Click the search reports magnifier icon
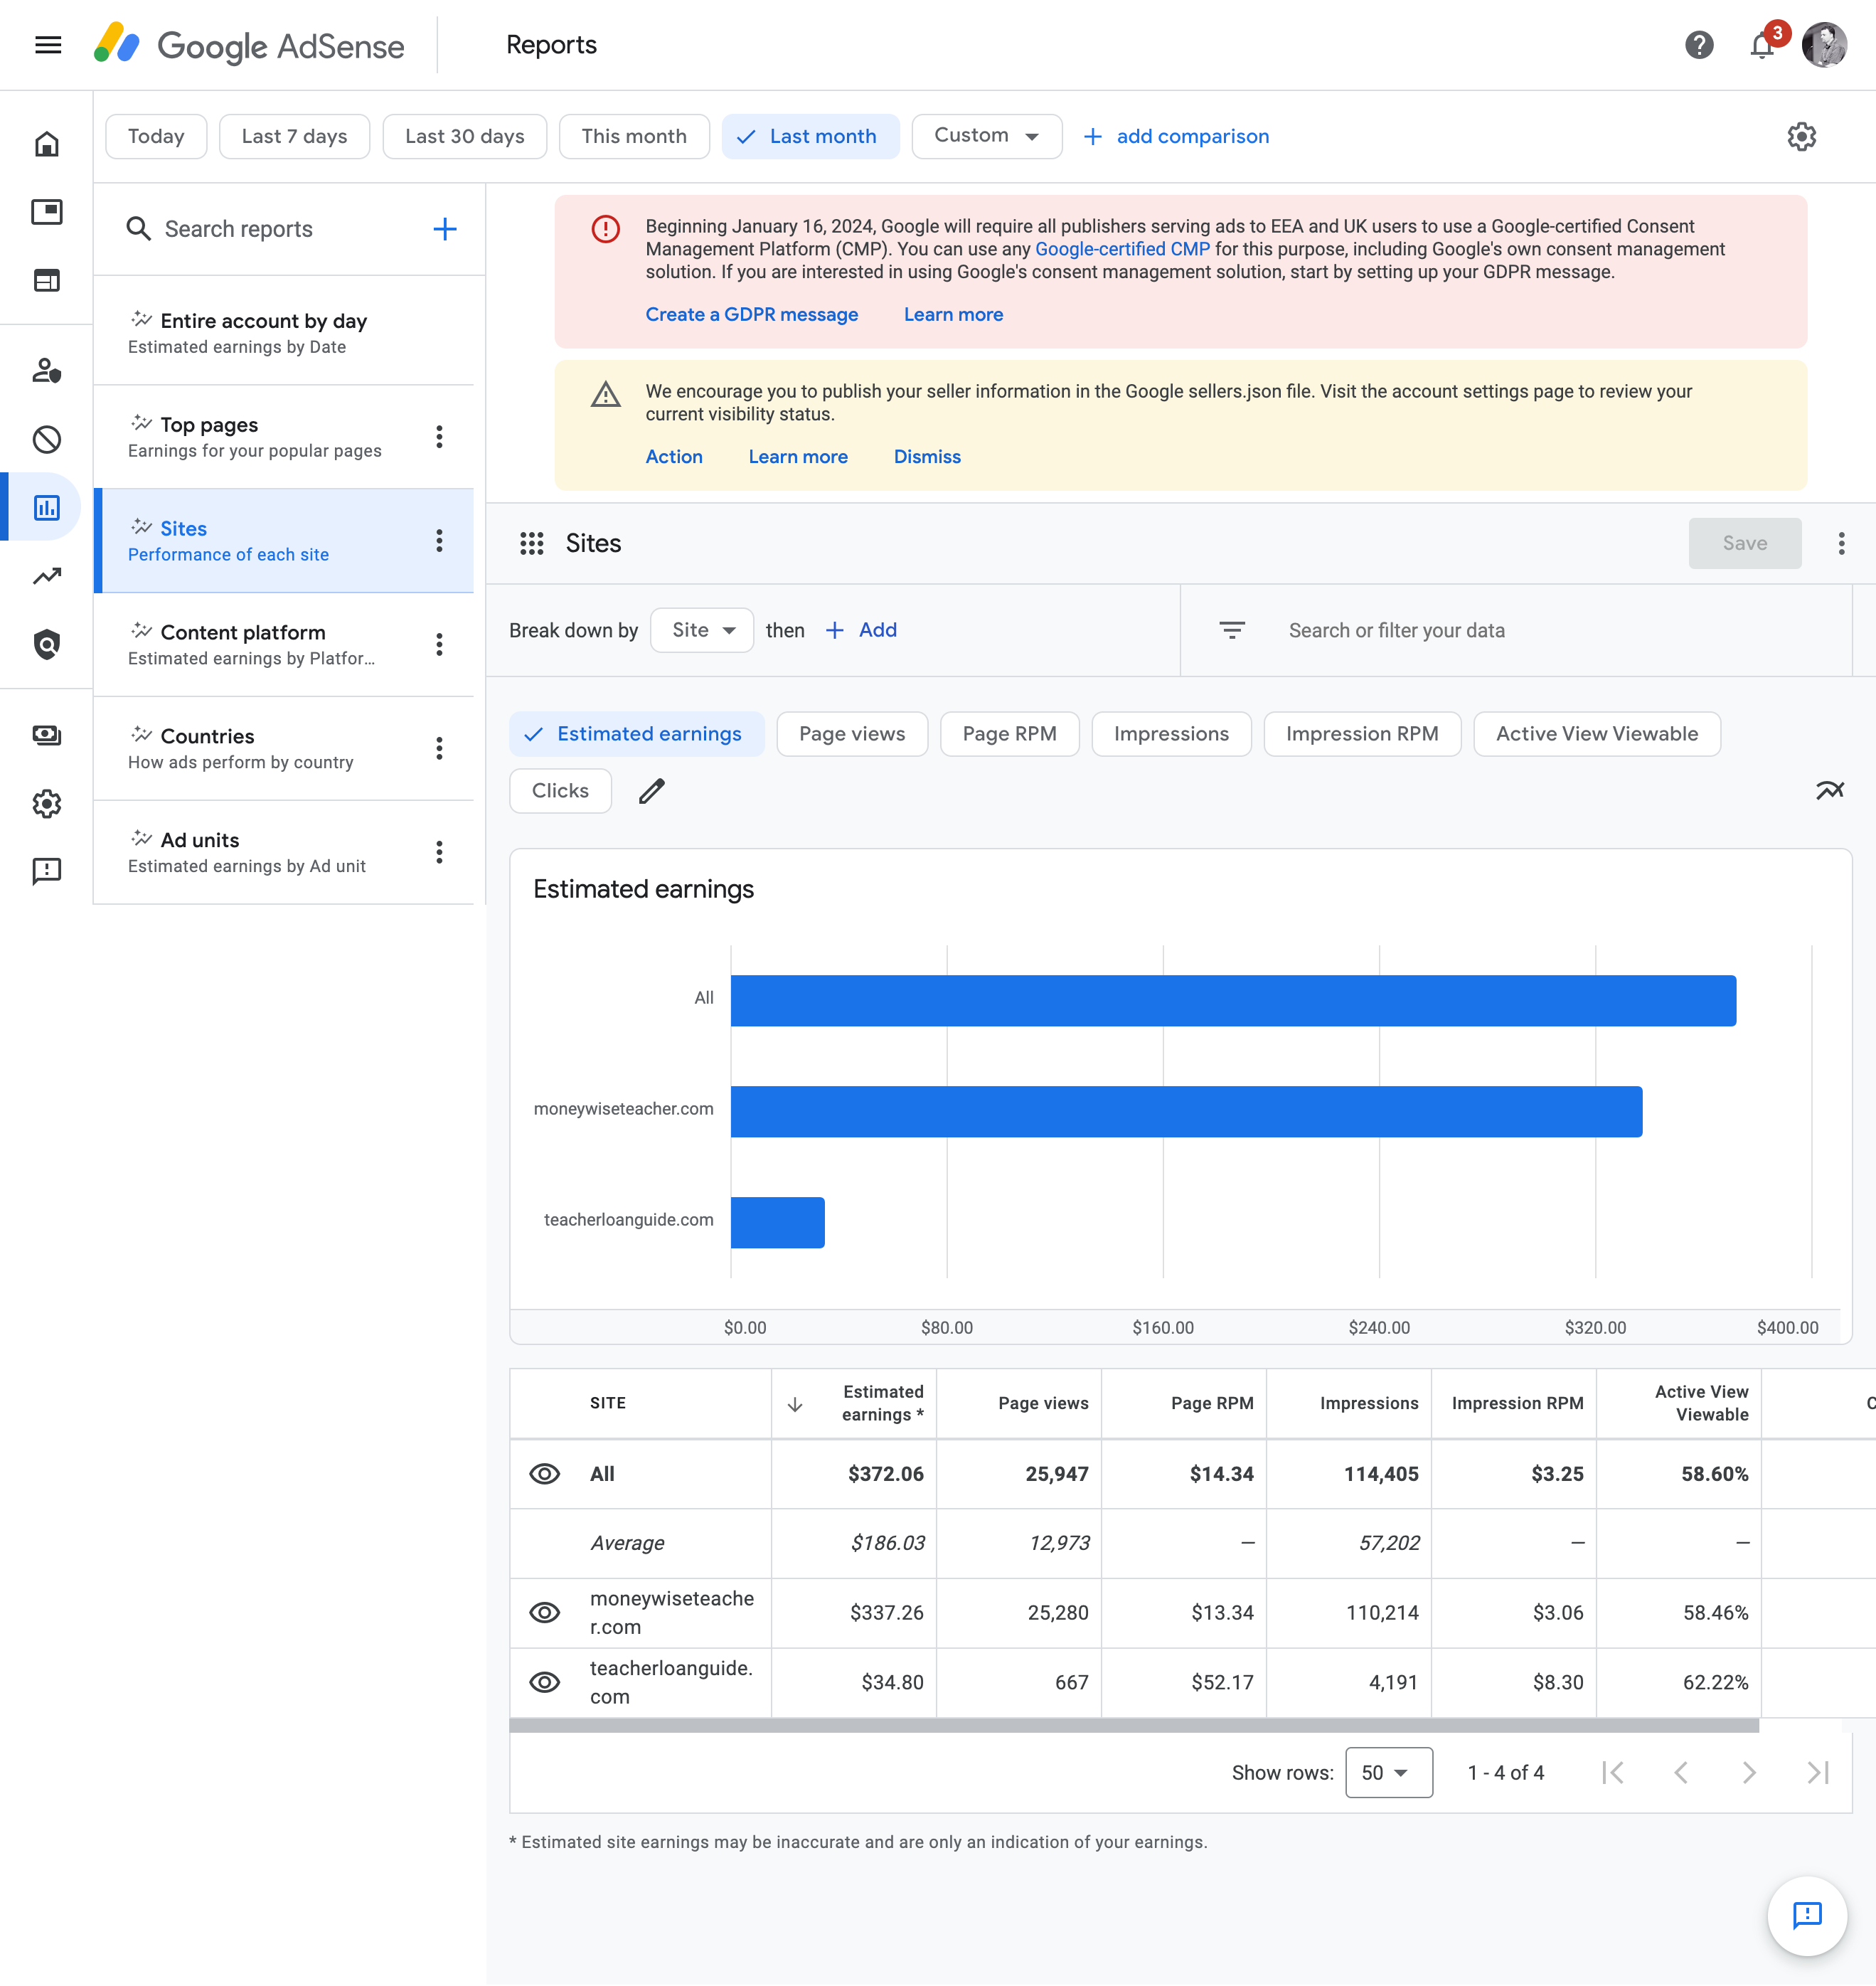The image size is (1876, 1986). point(138,229)
